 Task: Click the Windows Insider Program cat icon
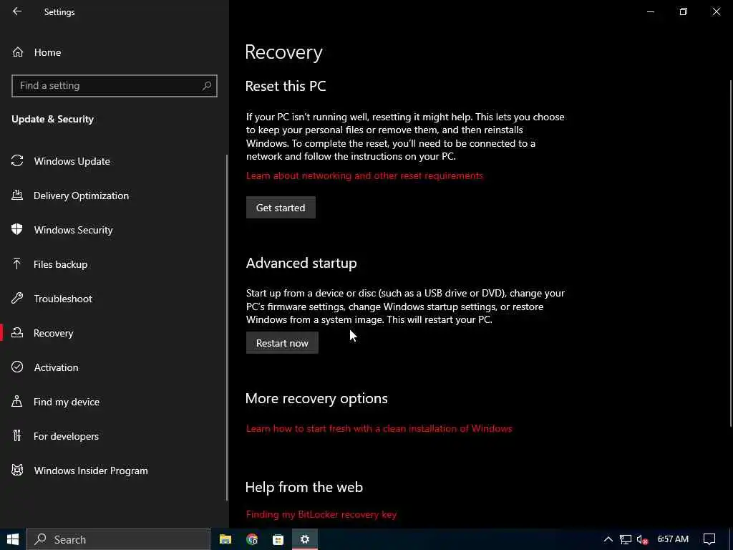click(x=17, y=470)
